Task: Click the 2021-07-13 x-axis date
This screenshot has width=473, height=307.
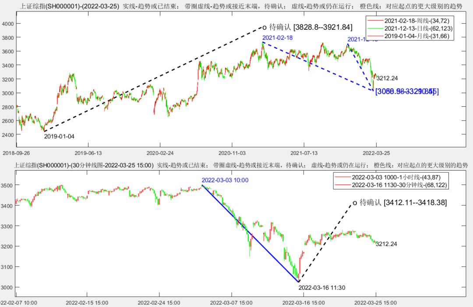Action: click(x=304, y=153)
